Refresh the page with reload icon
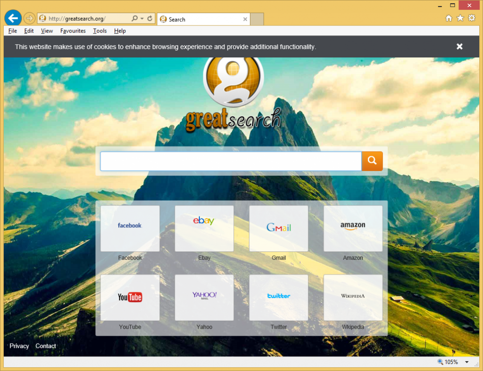This screenshot has width=483, height=371. (150, 18)
